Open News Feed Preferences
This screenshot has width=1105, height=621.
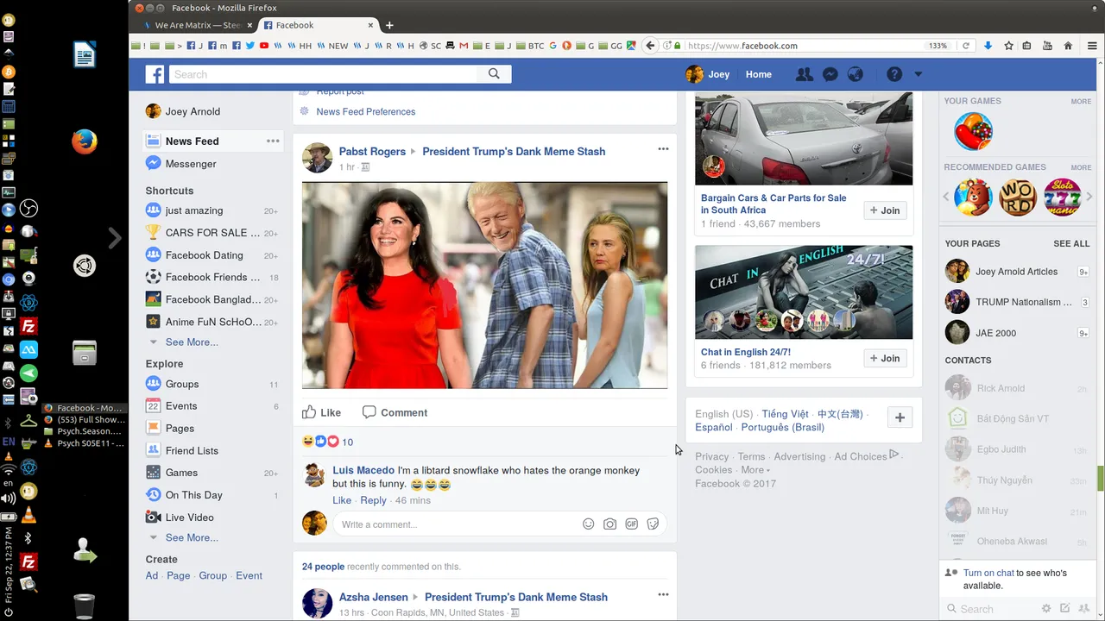365,111
